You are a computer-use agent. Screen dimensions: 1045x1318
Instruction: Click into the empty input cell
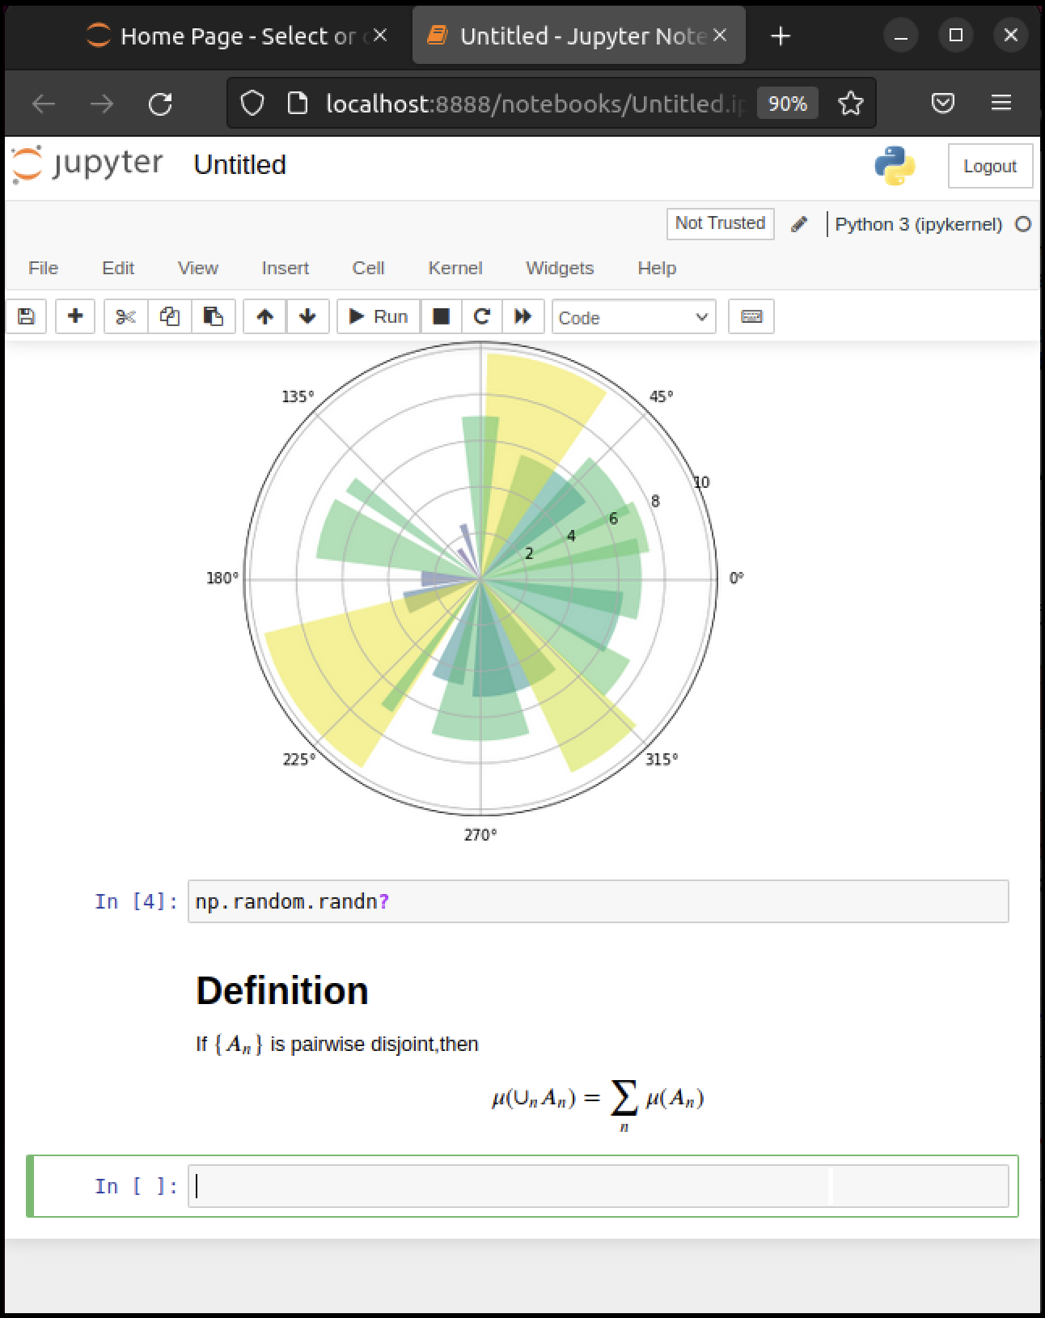click(x=597, y=1186)
